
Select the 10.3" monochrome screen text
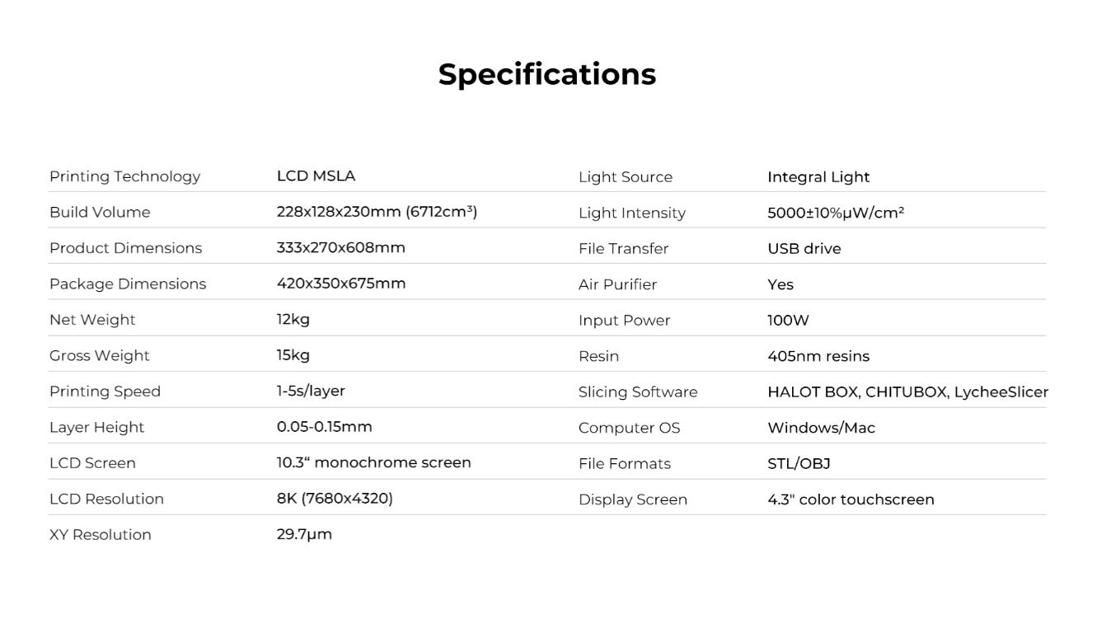[373, 462]
